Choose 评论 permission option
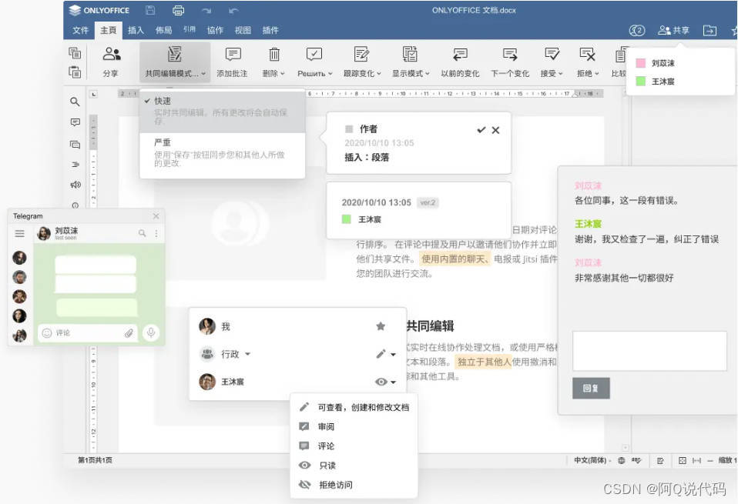 (354, 446)
